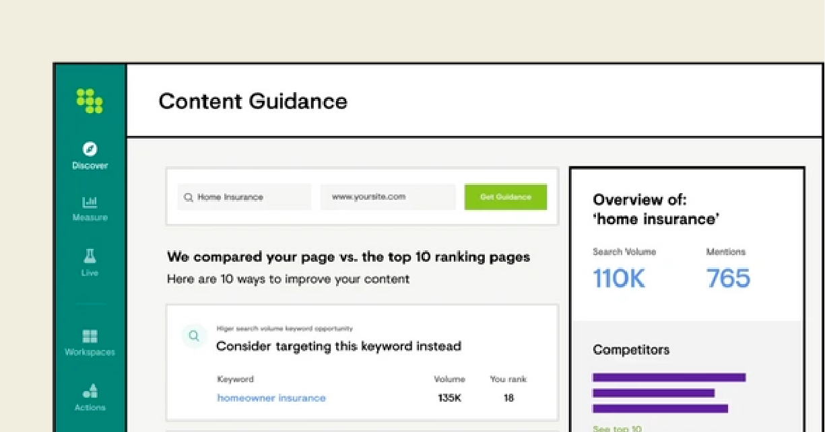Select the Workspaces sidebar label
This screenshot has width=825, height=432.
pos(90,352)
